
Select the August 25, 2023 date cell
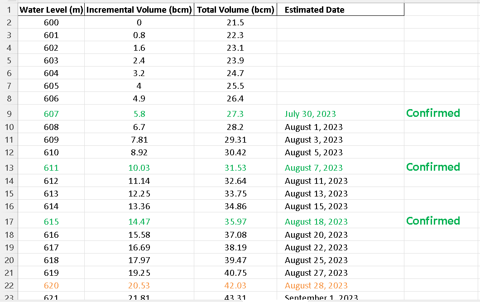pos(341,260)
